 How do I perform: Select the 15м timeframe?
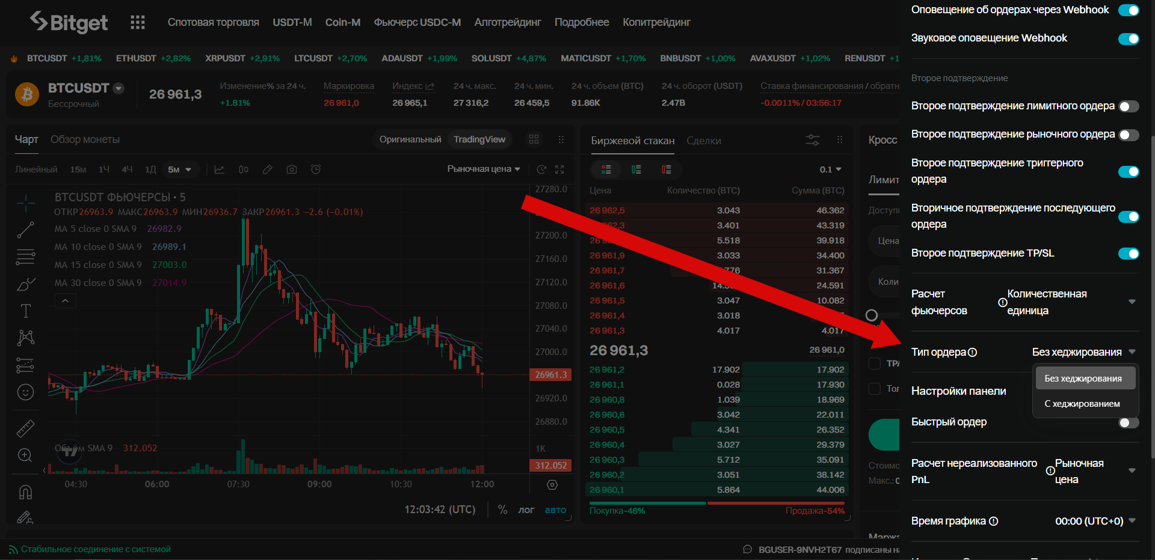click(x=78, y=169)
